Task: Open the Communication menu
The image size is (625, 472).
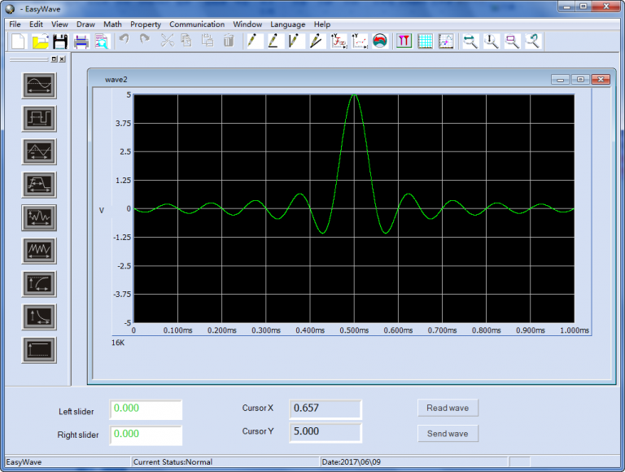Action: coord(197,24)
